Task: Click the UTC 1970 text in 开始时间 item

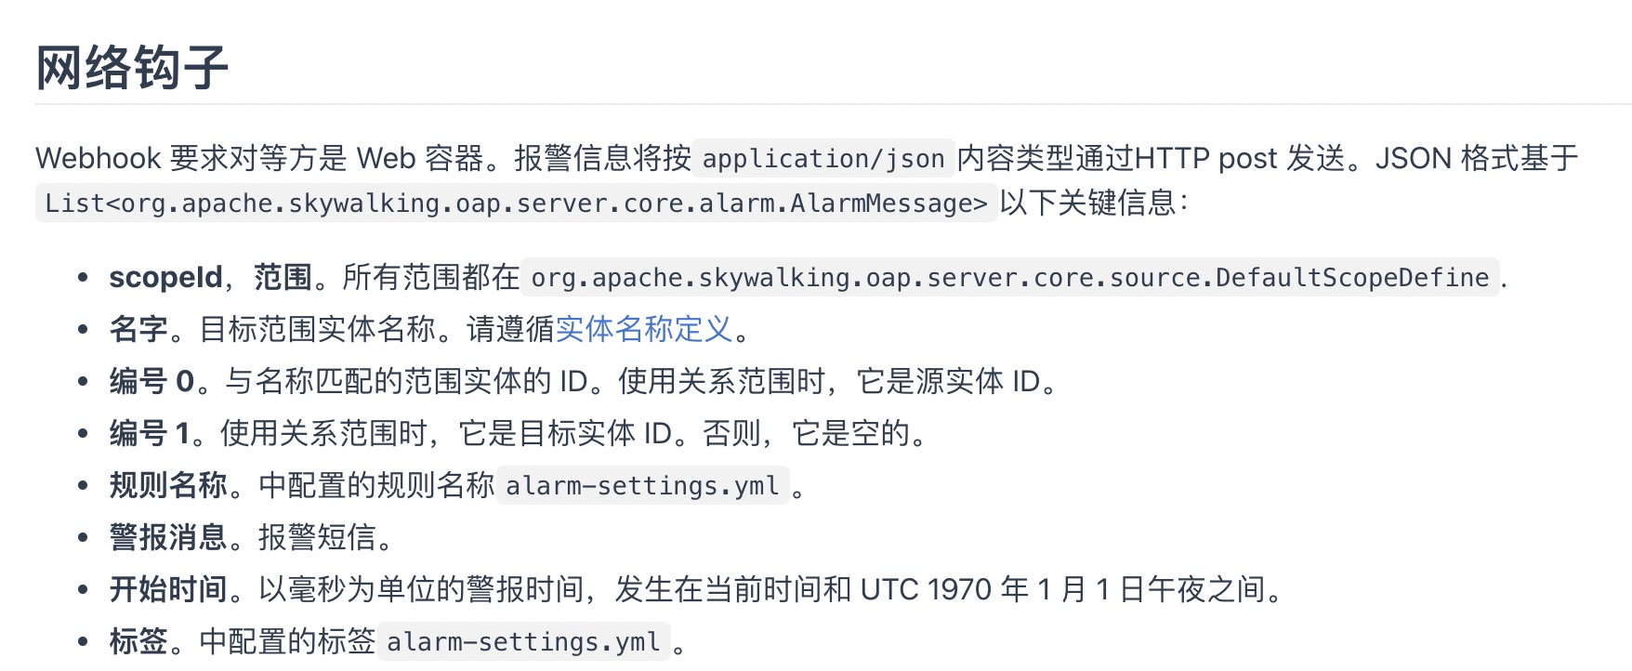Action: click(926, 589)
